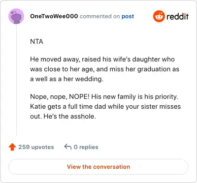
Task: Click the paragraph starting 'Nope, nope, NOPE!'
Action: pos(105,106)
